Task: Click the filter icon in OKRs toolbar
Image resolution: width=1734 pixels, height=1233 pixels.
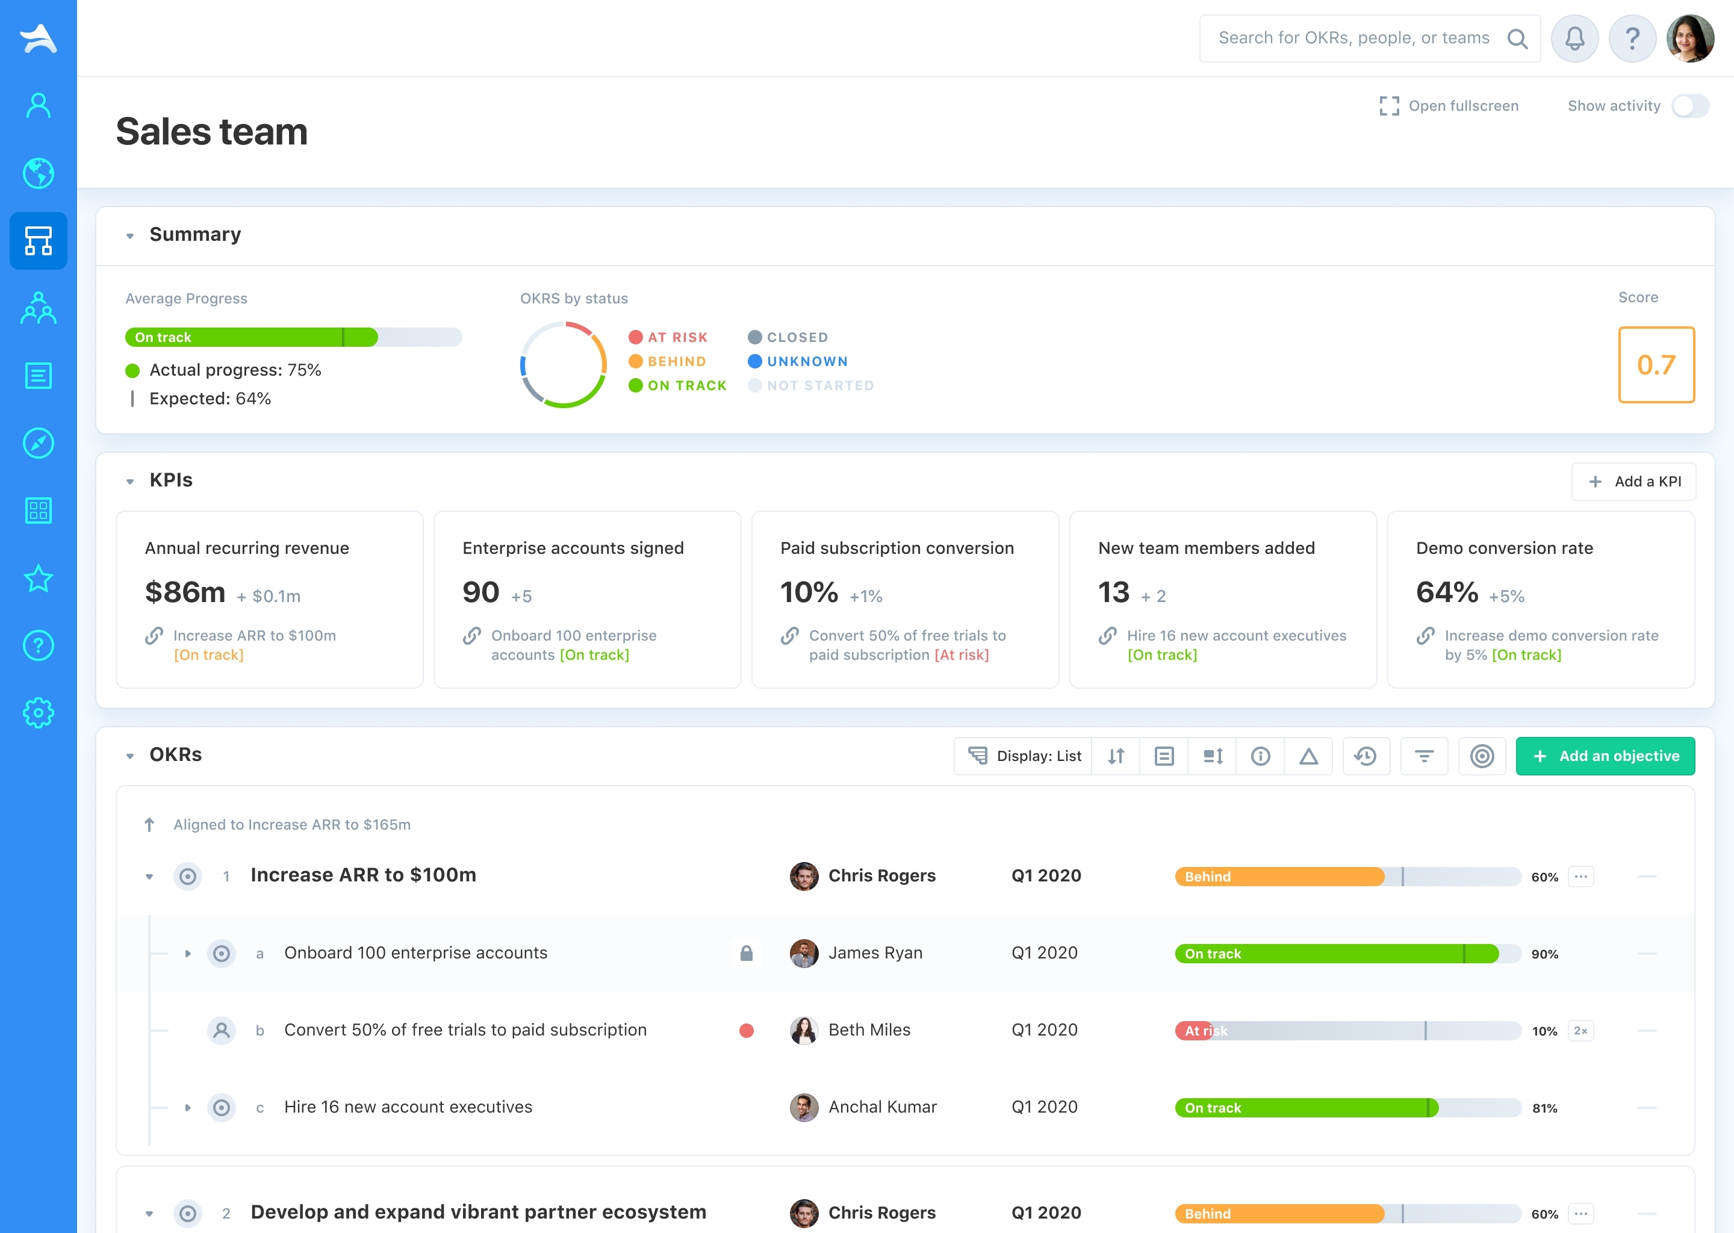Action: (1423, 756)
